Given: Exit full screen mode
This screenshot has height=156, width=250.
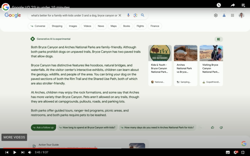Looking at the screenshot, I should click(243, 152).
